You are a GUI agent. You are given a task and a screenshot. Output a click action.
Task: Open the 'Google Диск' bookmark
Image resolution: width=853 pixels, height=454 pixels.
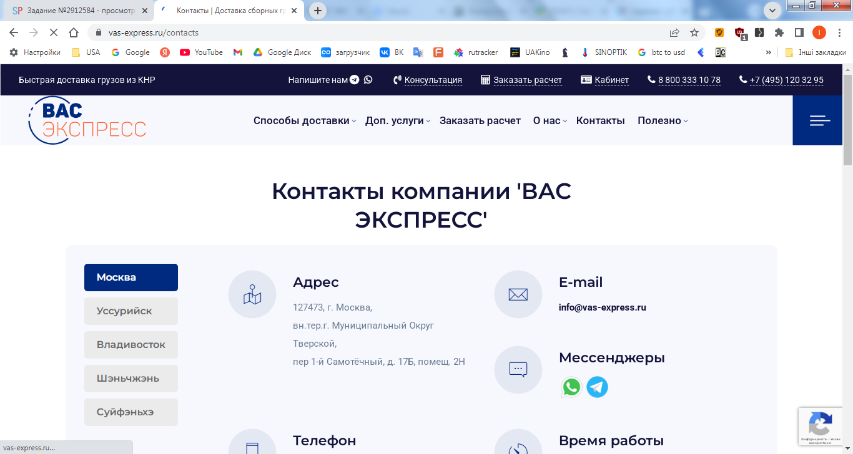pyautogui.click(x=282, y=52)
